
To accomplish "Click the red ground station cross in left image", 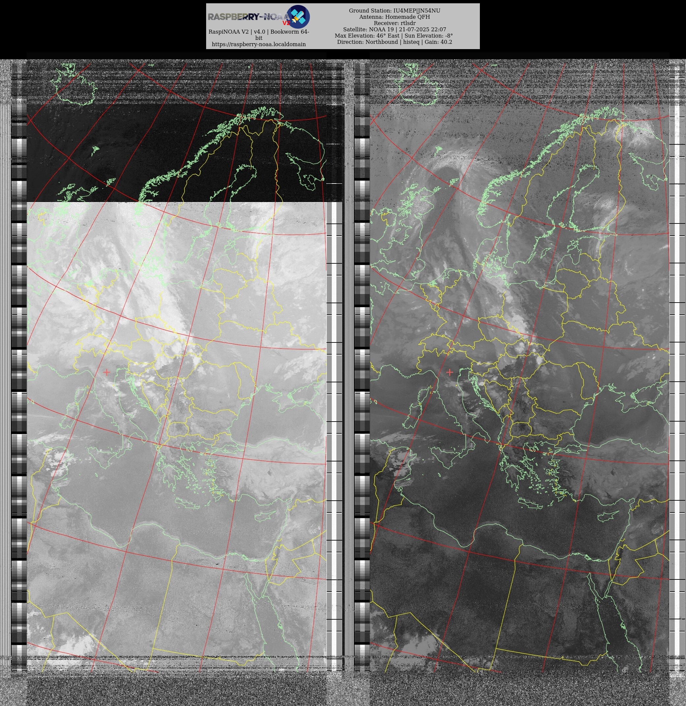I will click(106, 372).
